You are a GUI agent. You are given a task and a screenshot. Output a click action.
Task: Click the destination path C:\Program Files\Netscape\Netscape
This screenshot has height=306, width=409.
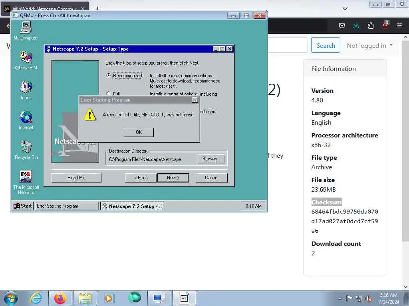tap(145, 159)
